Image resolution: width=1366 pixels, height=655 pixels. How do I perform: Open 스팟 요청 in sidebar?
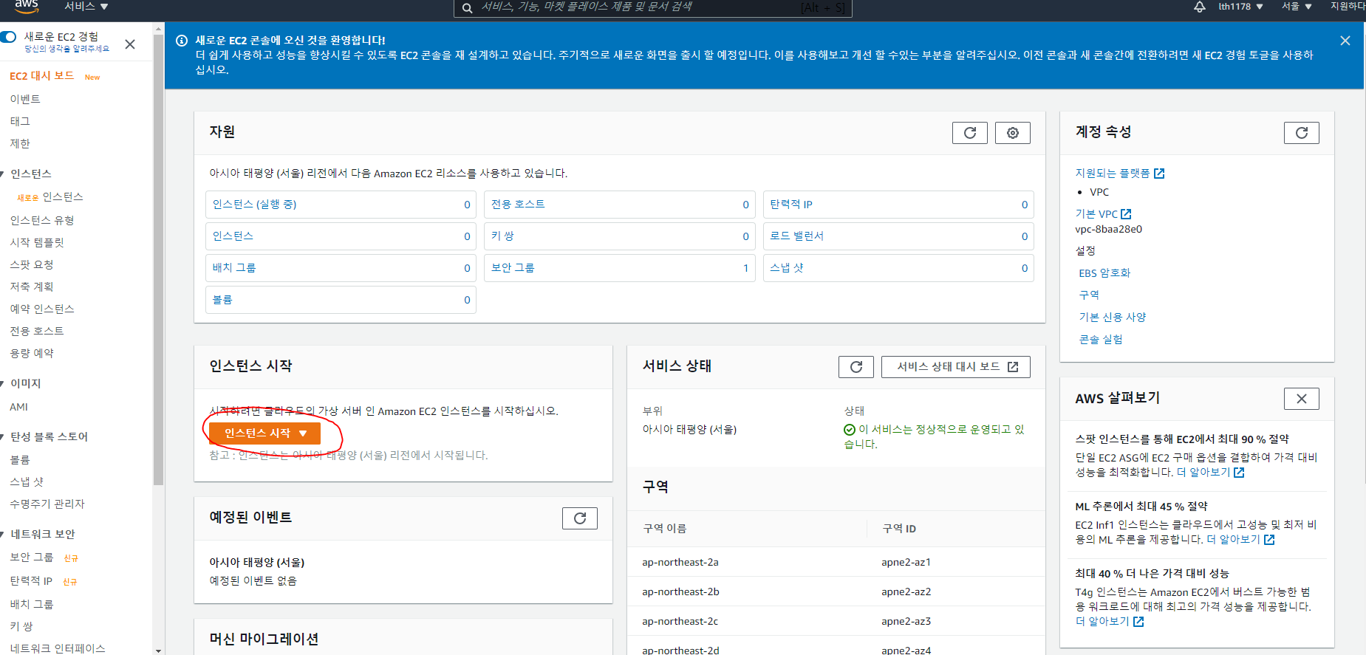(x=32, y=264)
